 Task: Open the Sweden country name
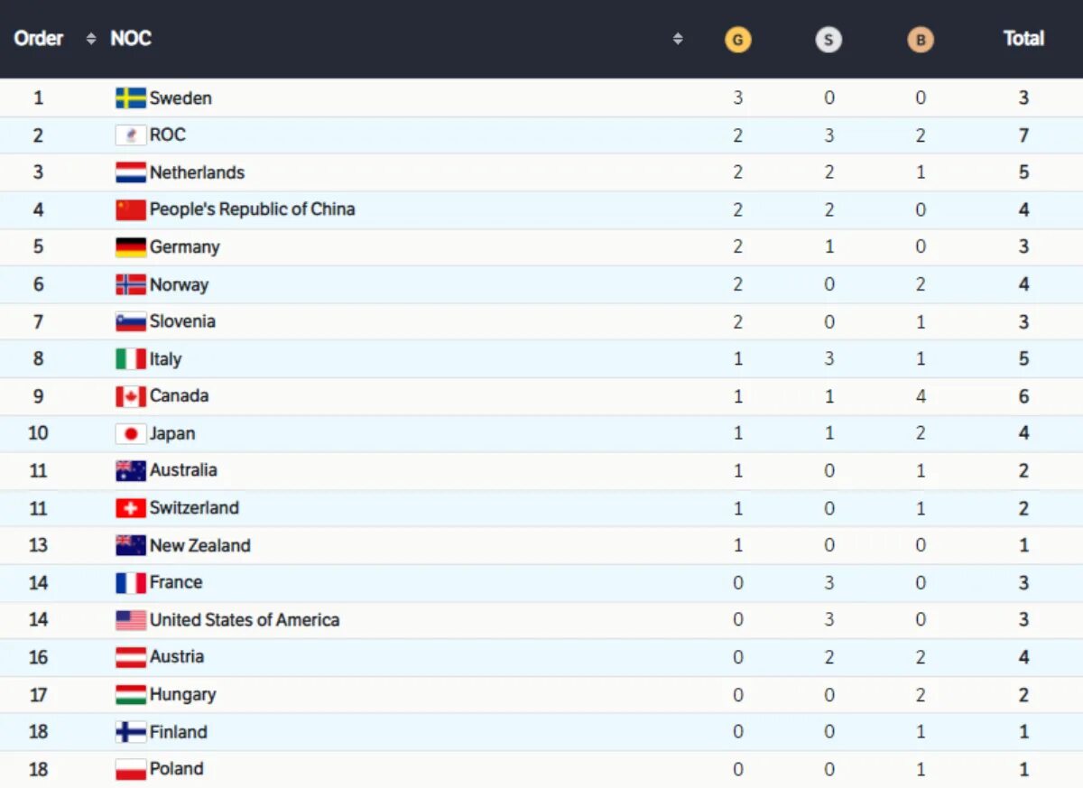point(180,97)
